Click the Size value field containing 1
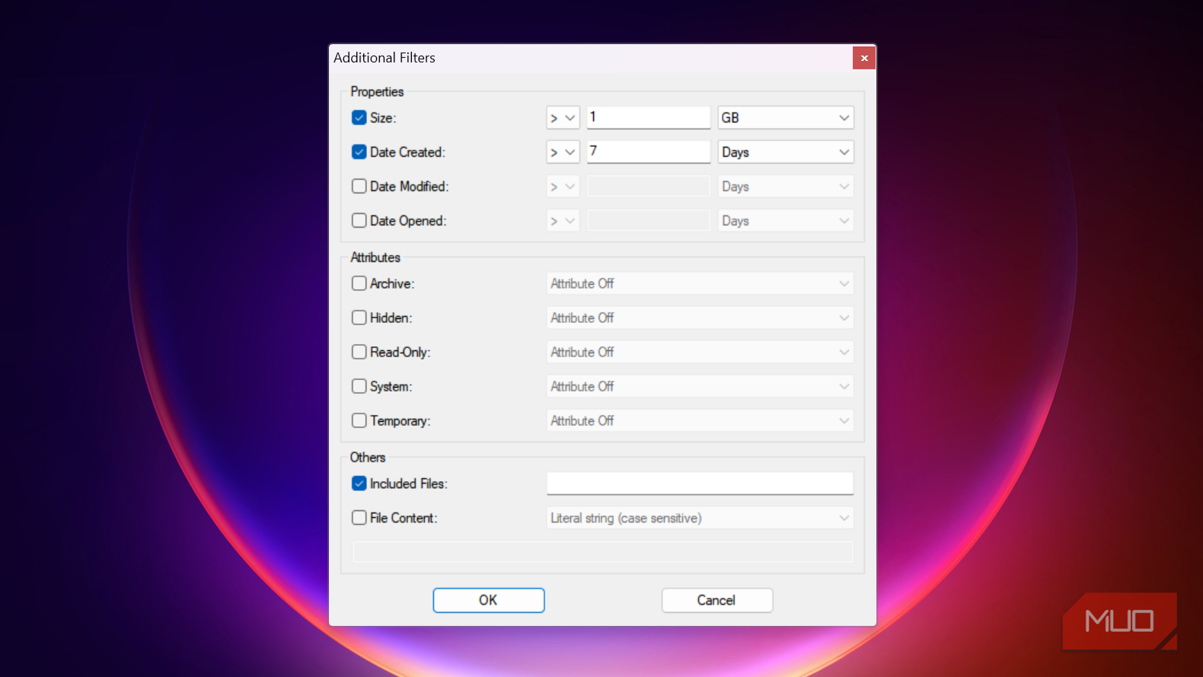Viewport: 1203px width, 677px height. point(649,117)
